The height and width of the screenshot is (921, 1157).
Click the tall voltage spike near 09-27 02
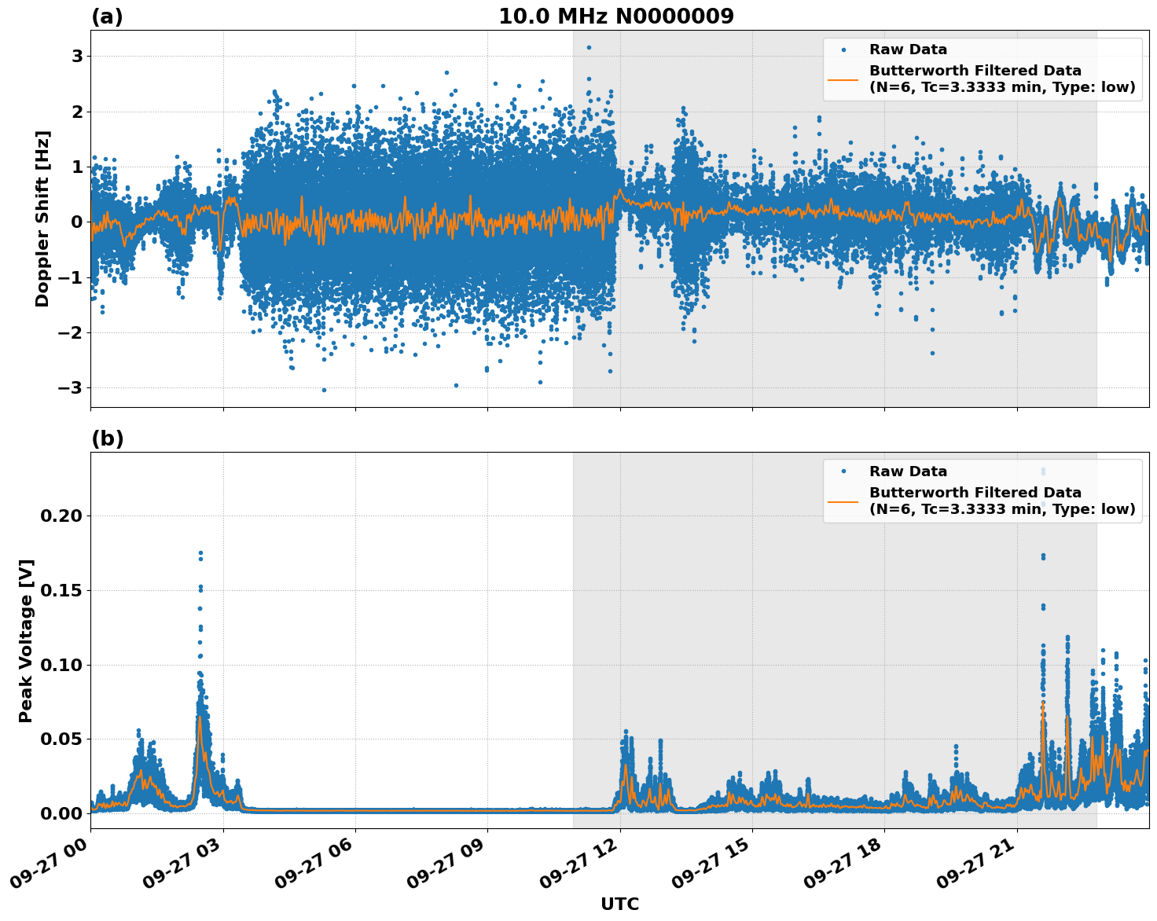(x=200, y=554)
